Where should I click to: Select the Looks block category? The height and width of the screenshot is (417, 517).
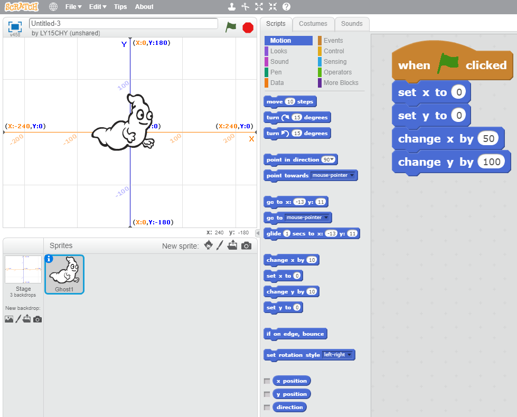point(278,51)
